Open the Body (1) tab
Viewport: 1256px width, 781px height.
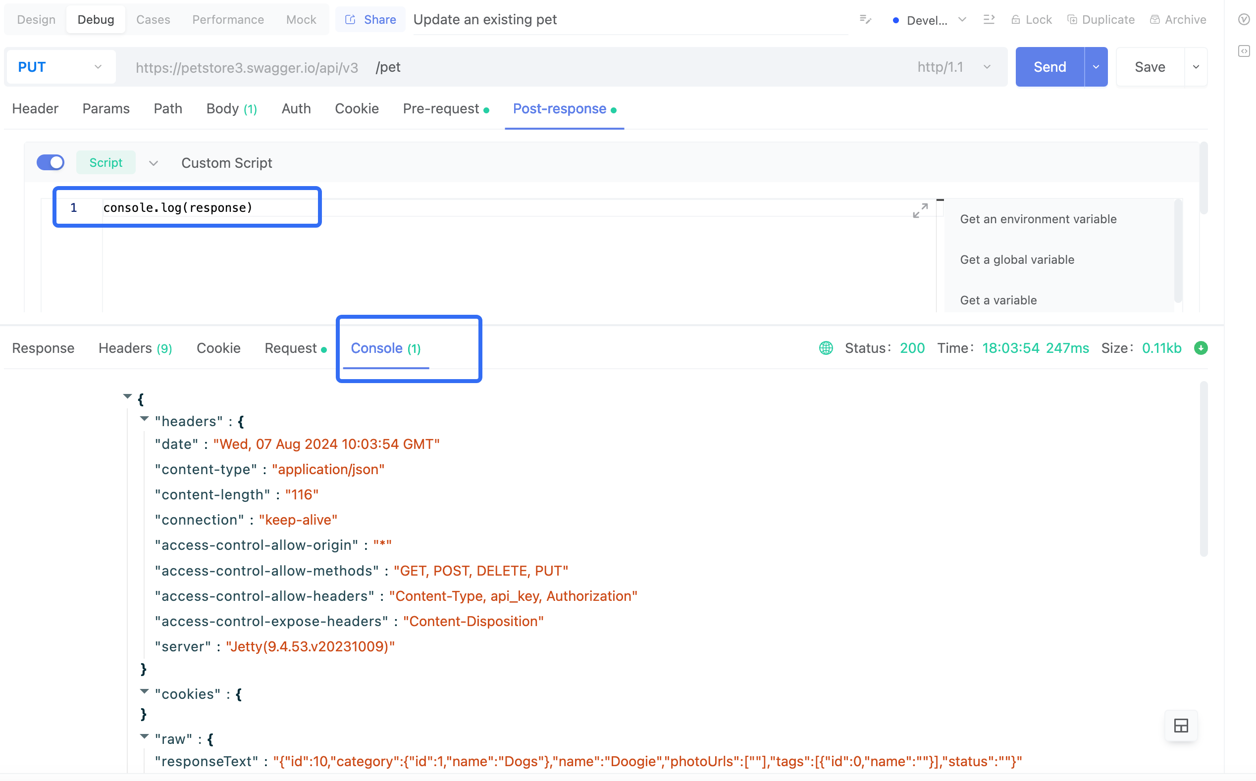point(232,108)
